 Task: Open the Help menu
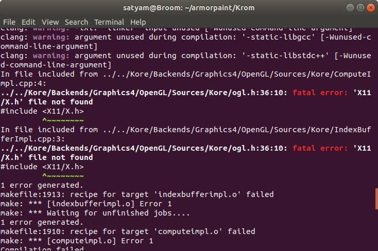[138, 22]
